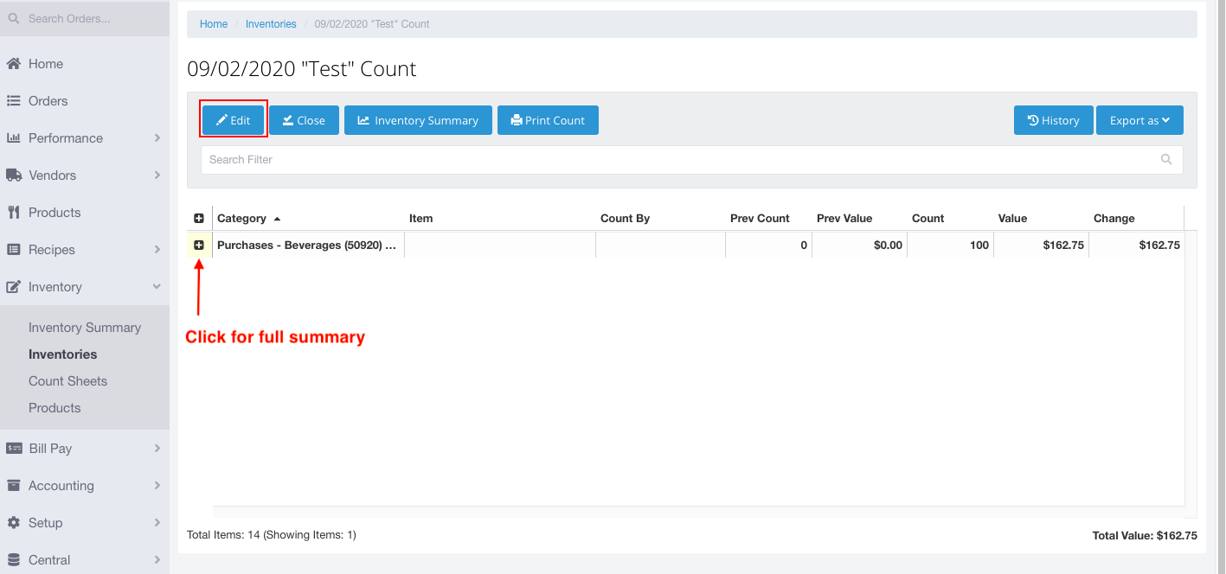Click the Orders list icon
This screenshot has height=574, width=1226.
pos(14,101)
